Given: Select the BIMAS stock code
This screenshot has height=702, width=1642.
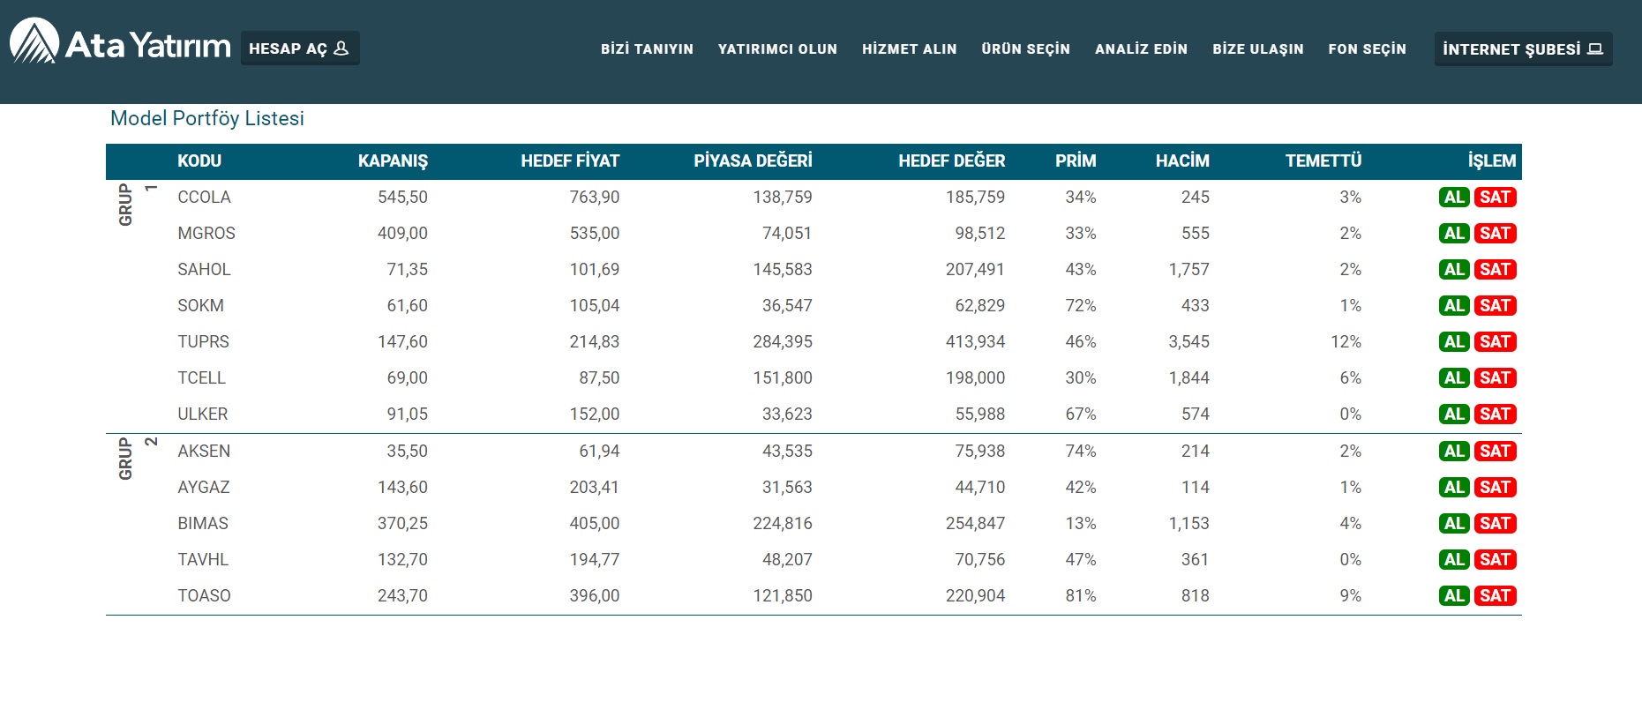Looking at the screenshot, I should click(x=203, y=524).
